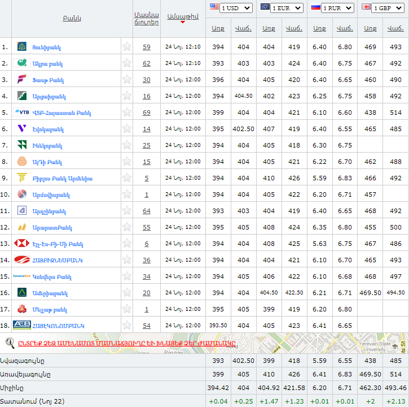Screen dimensions: 409x407
Task: Click the HSBC red logo
Action: pos(22,243)
